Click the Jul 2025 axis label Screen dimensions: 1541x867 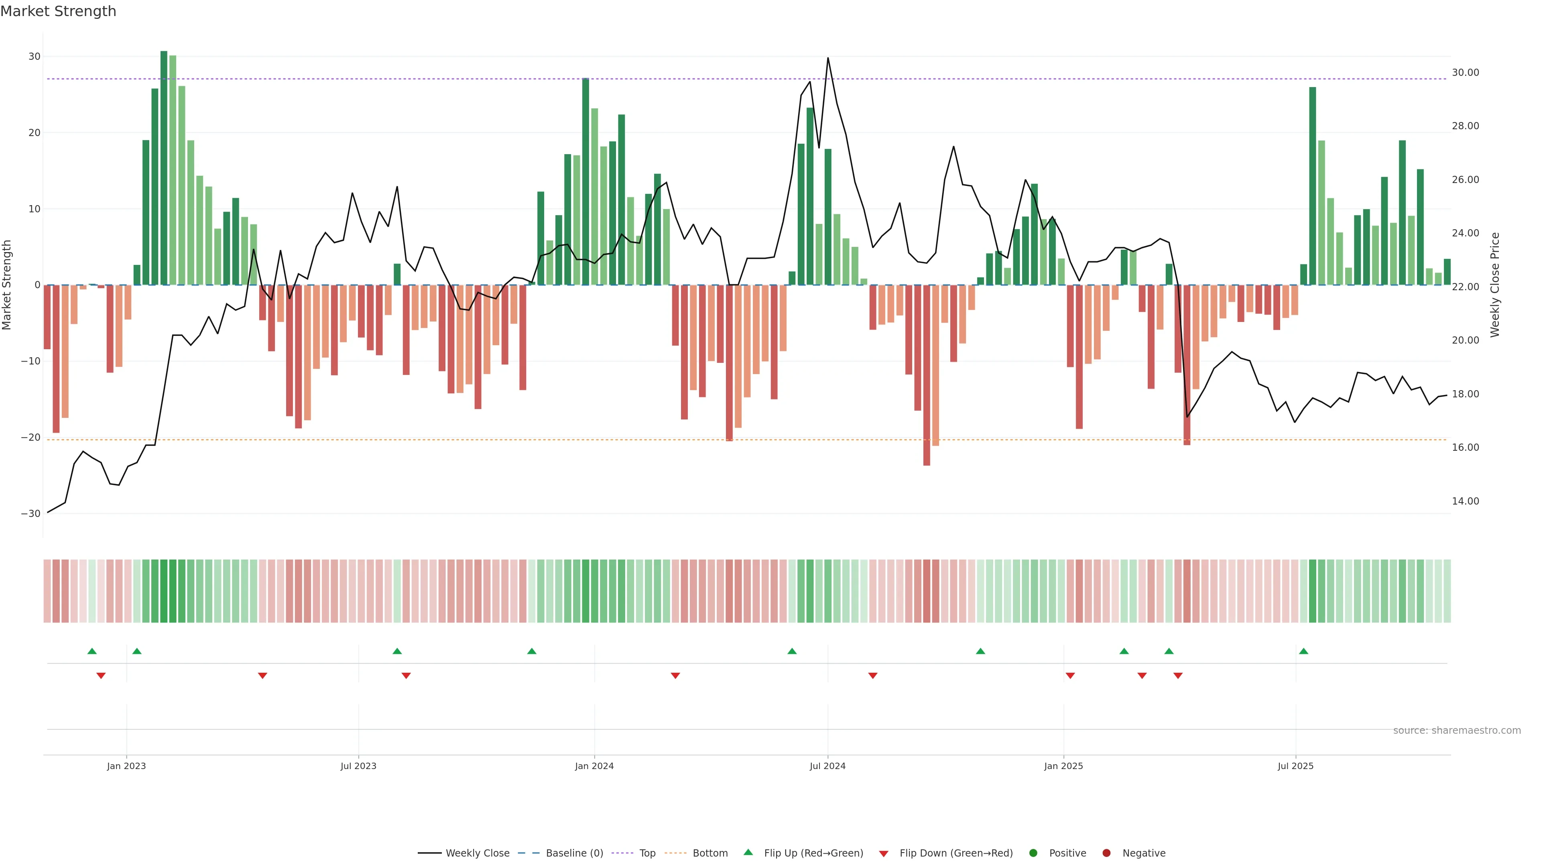coord(1295,766)
